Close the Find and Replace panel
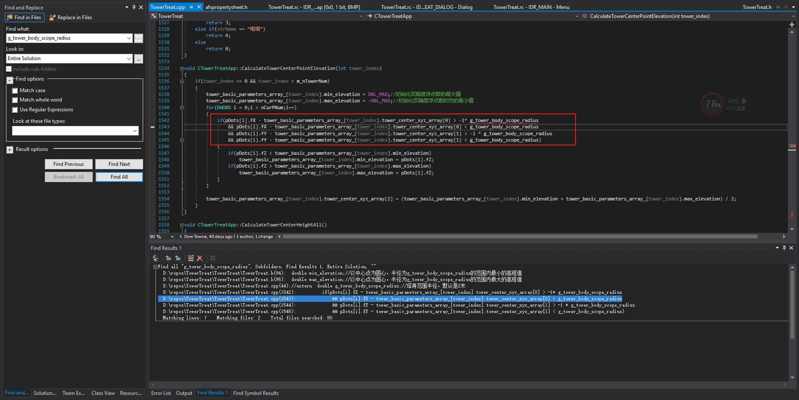The image size is (799, 400). coord(141,7)
